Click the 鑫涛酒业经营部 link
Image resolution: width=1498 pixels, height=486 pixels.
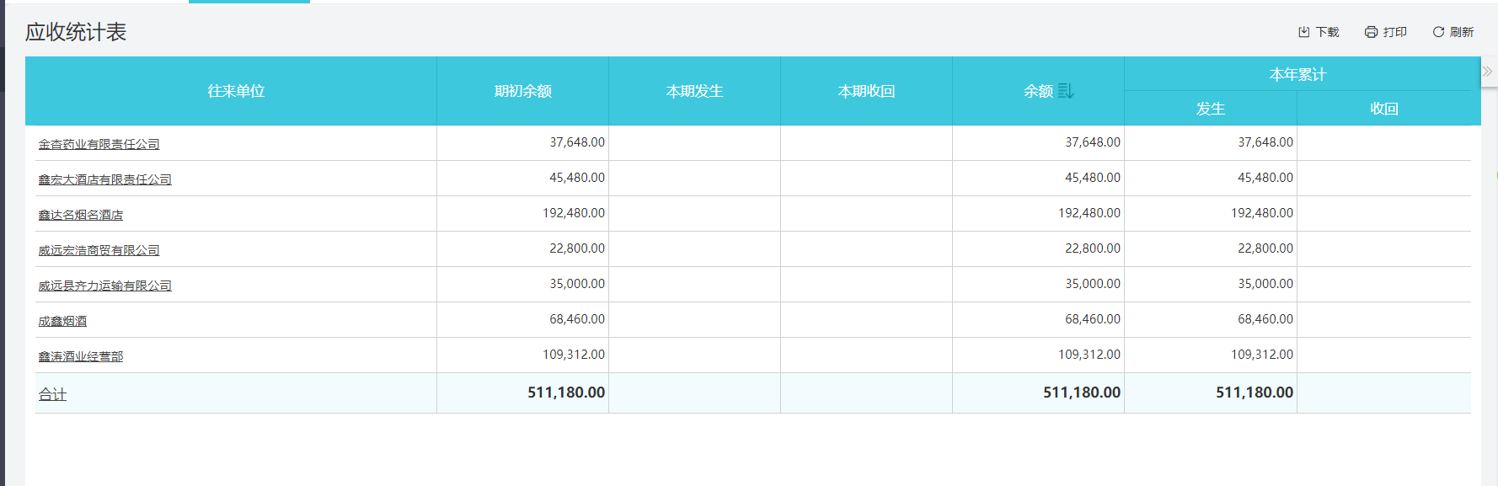pos(80,356)
